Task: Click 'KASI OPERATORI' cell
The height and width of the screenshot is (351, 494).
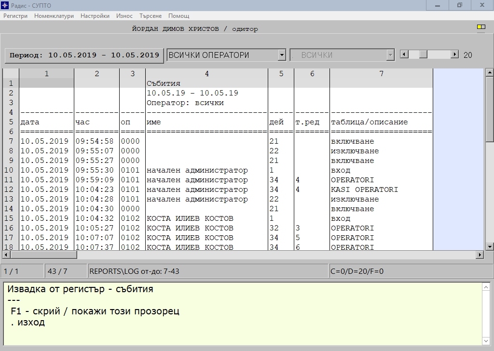Action: click(381, 189)
